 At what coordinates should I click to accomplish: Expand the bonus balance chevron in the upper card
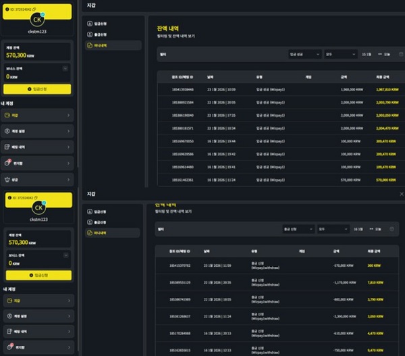65,68
